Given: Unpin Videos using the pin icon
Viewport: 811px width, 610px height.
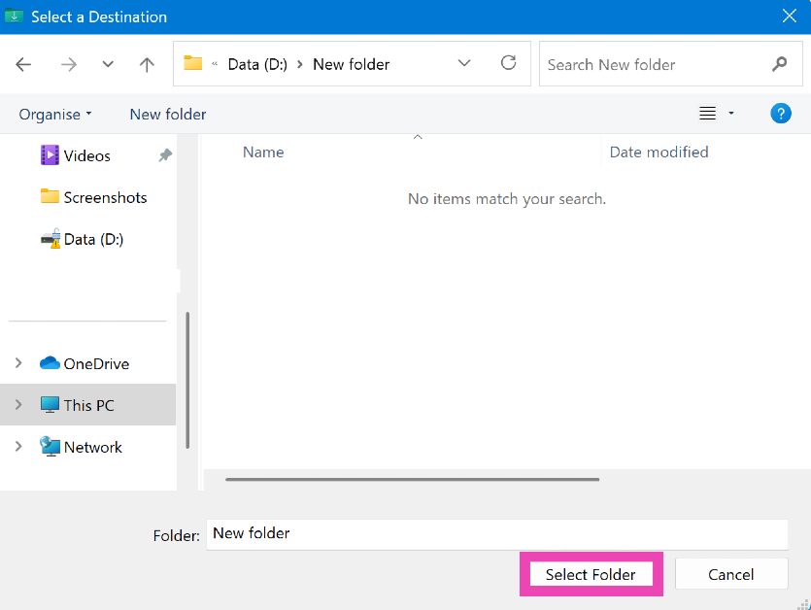Looking at the screenshot, I should point(165,155).
